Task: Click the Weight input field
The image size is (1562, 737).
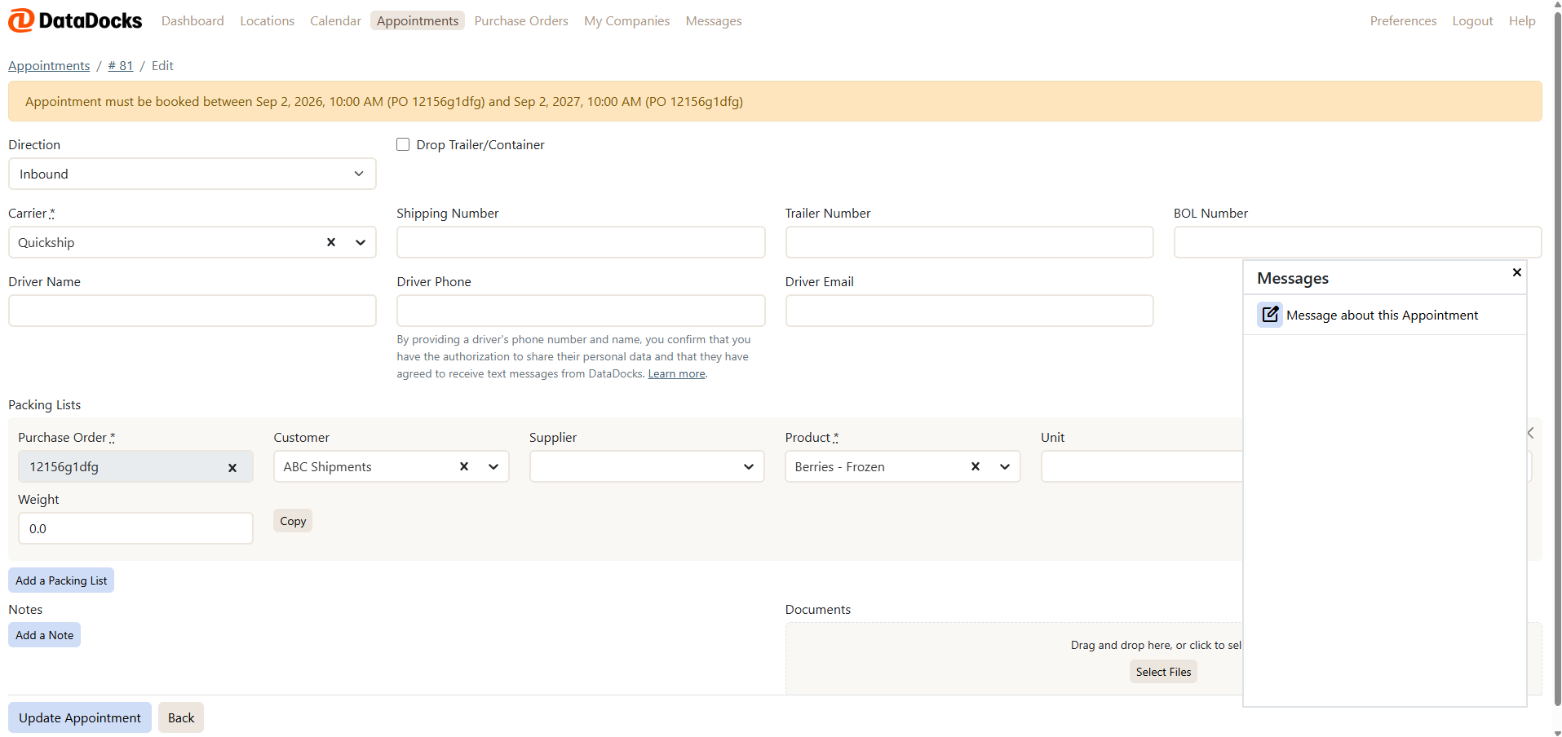Action: (135, 528)
